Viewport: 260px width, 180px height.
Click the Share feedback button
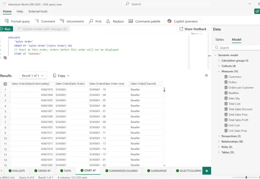click(193, 29)
